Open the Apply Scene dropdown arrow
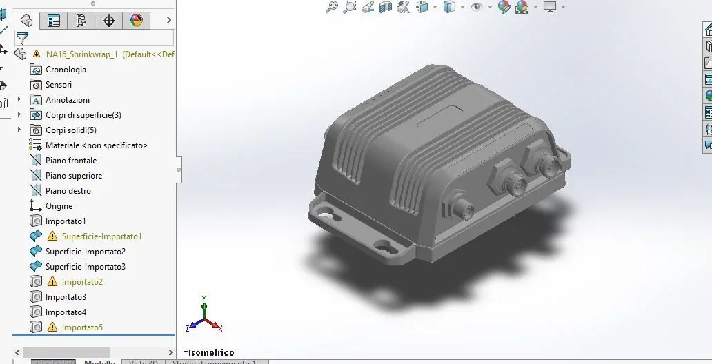The image size is (712, 364). tap(535, 8)
